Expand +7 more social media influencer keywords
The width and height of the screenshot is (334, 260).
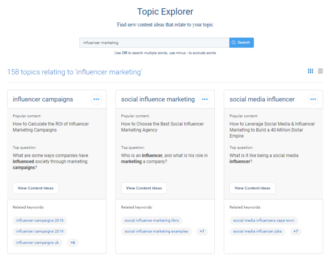[296, 232]
